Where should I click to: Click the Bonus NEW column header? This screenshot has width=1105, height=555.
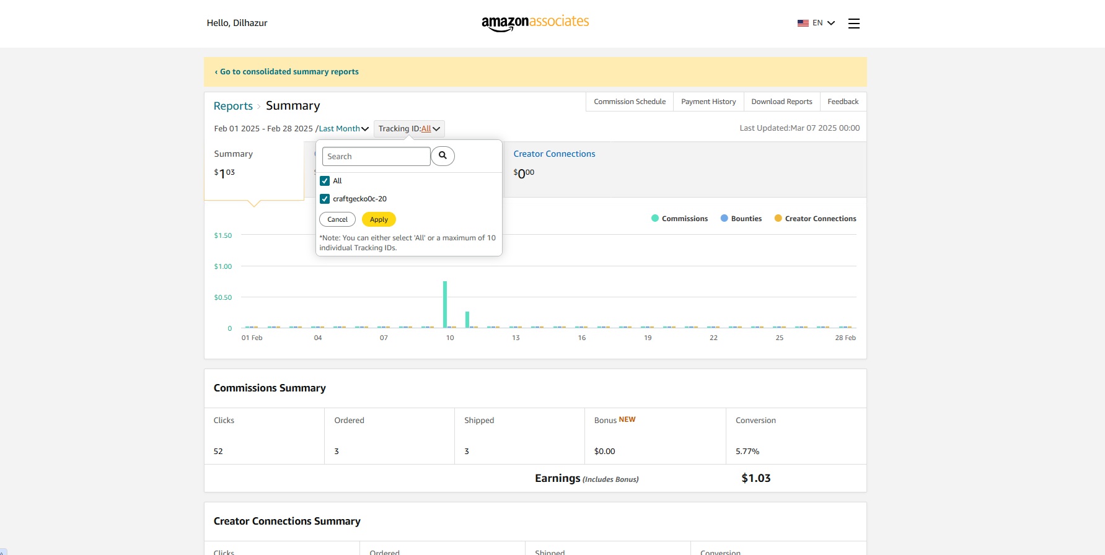pyautogui.click(x=615, y=420)
